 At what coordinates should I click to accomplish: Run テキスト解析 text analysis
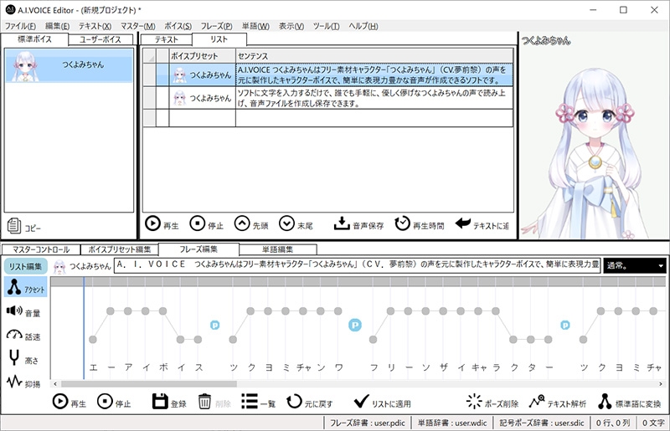[557, 403]
